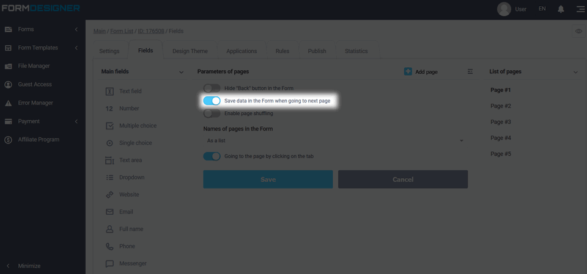Open the user avatar icon
This screenshot has width=587, height=274.
(504, 9)
